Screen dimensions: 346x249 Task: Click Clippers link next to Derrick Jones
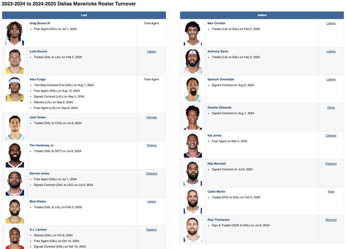click(x=152, y=174)
